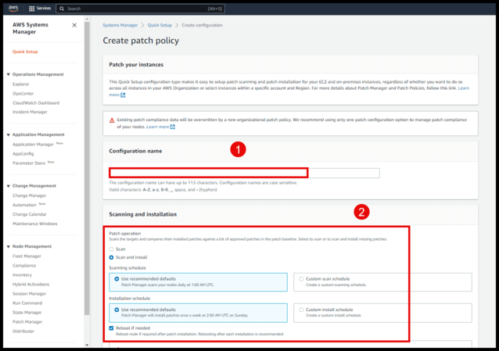Collapse Application Management section
499x351 pixels.
coord(9,134)
